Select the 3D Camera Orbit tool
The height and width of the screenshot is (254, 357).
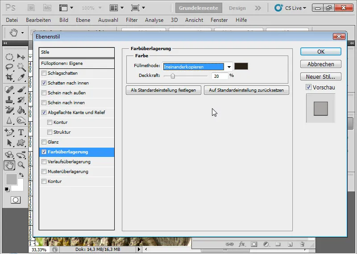coord(21,154)
